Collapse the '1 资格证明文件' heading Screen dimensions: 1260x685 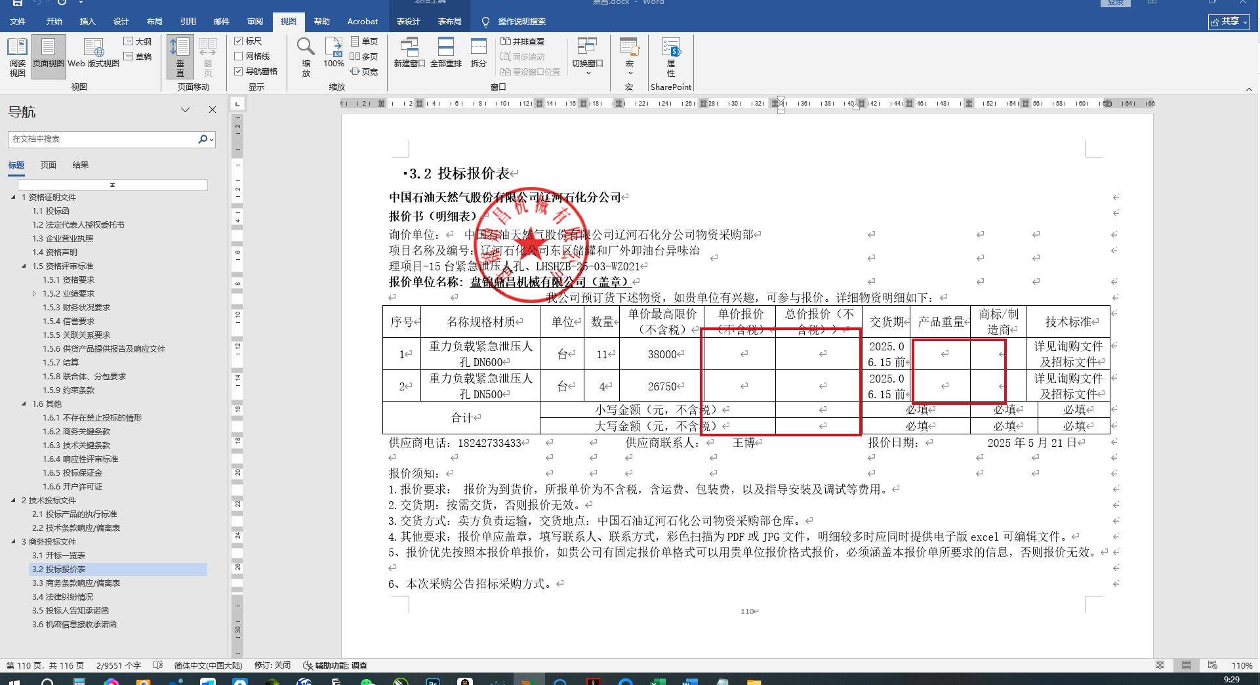pyautogui.click(x=13, y=197)
